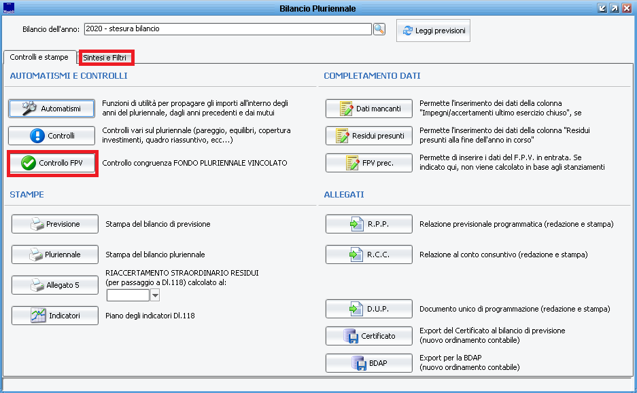Open Dati mancanti data entry

point(369,109)
